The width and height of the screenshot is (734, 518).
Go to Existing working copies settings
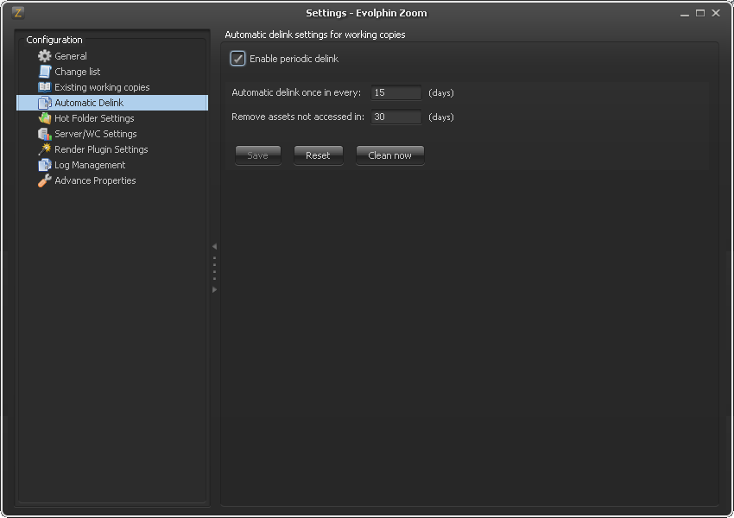[x=102, y=87]
